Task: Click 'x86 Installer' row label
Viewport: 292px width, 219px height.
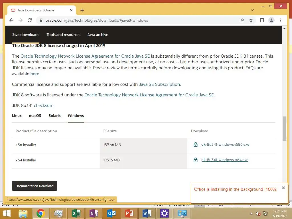Action: (26, 145)
